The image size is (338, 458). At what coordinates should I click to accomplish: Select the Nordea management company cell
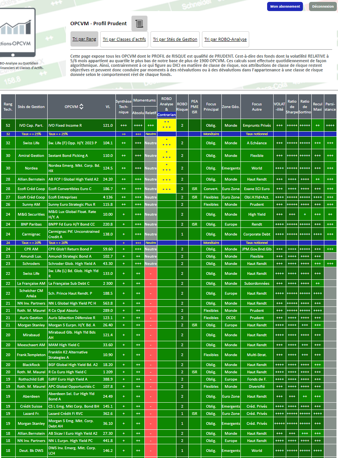point(31,168)
